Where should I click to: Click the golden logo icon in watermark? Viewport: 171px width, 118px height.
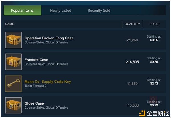142,113
